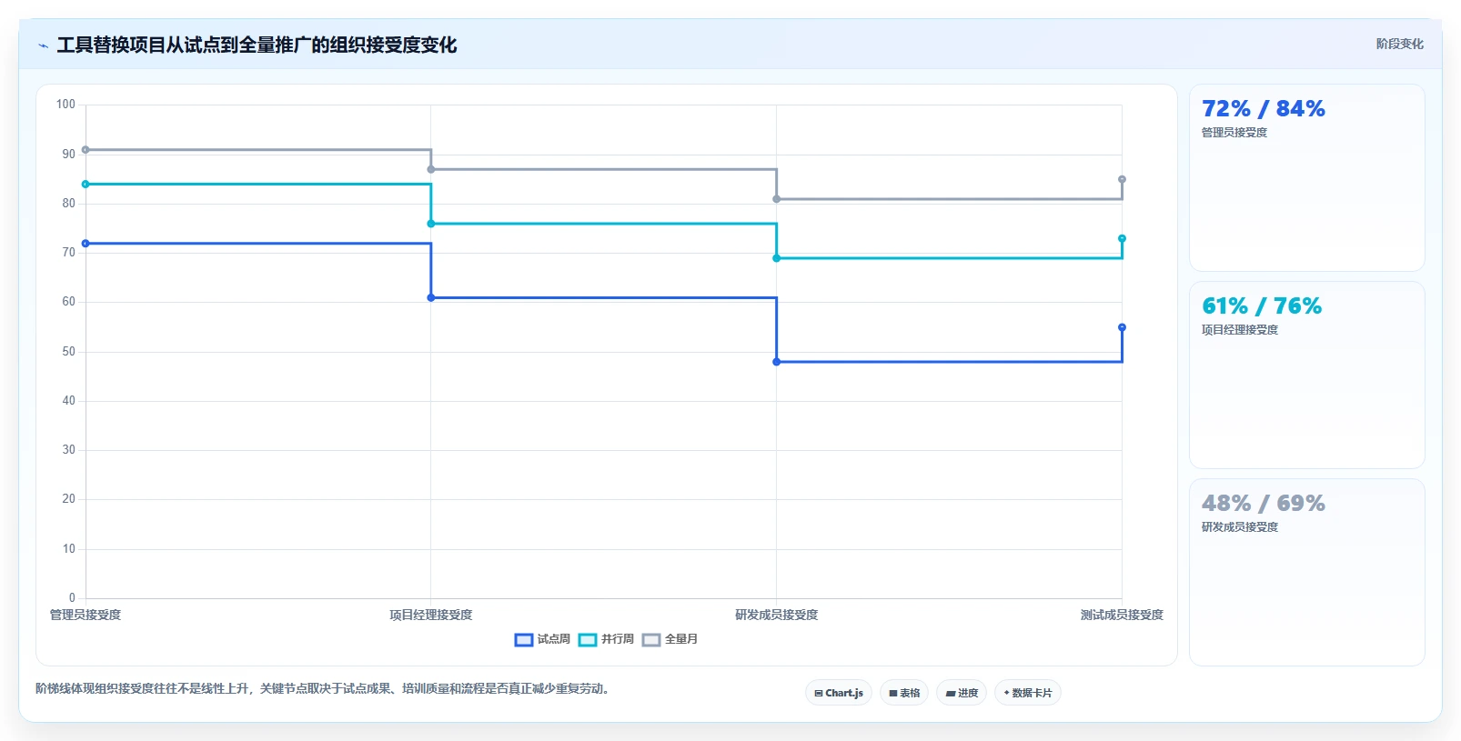Click the 研发成员接受度 x-axis label
Viewport: 1461px width, 741px height.
coord(776,615)
